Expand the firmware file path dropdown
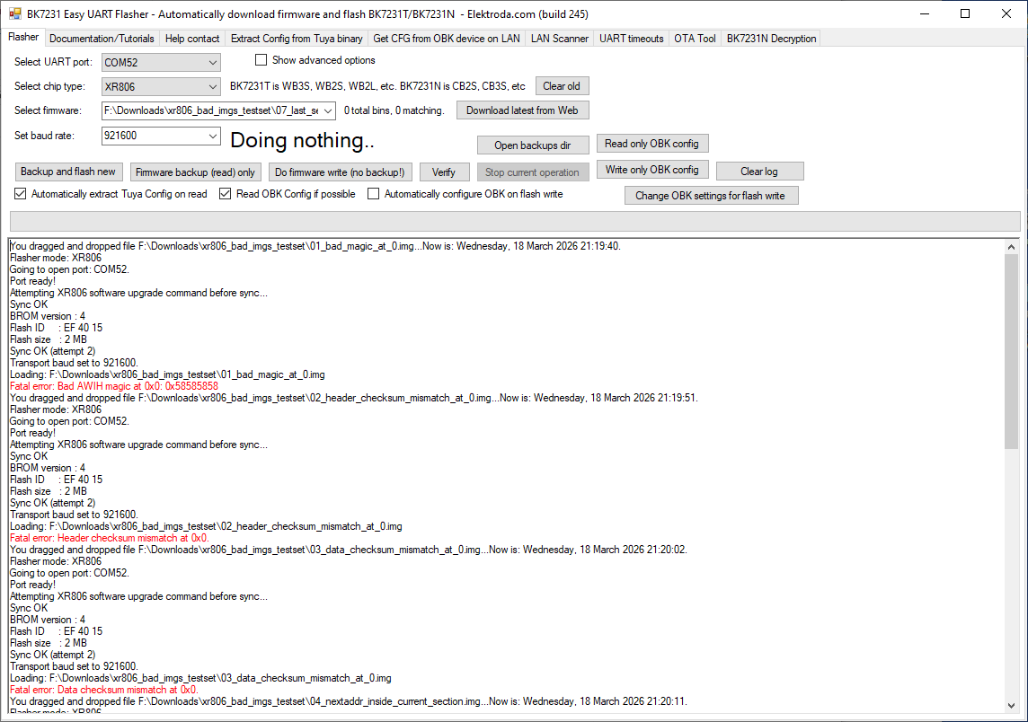Viewport: 1028px width, 722px height. 328,110
